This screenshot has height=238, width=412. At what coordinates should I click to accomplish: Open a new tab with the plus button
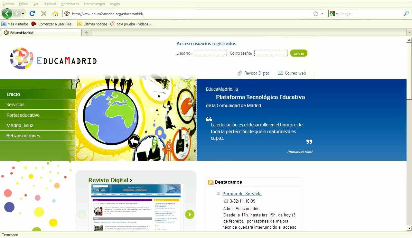[86, 33]
